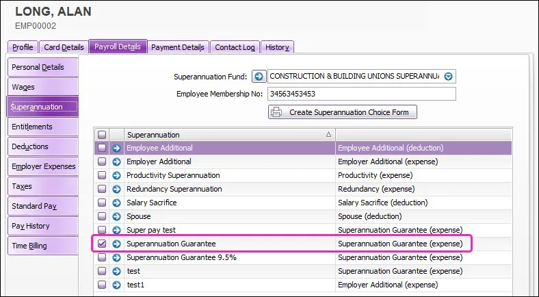Screen dimensions: 539x297
Task: Tick the Productivity Superannuation checkbox
Action: (x=102, y=175)
